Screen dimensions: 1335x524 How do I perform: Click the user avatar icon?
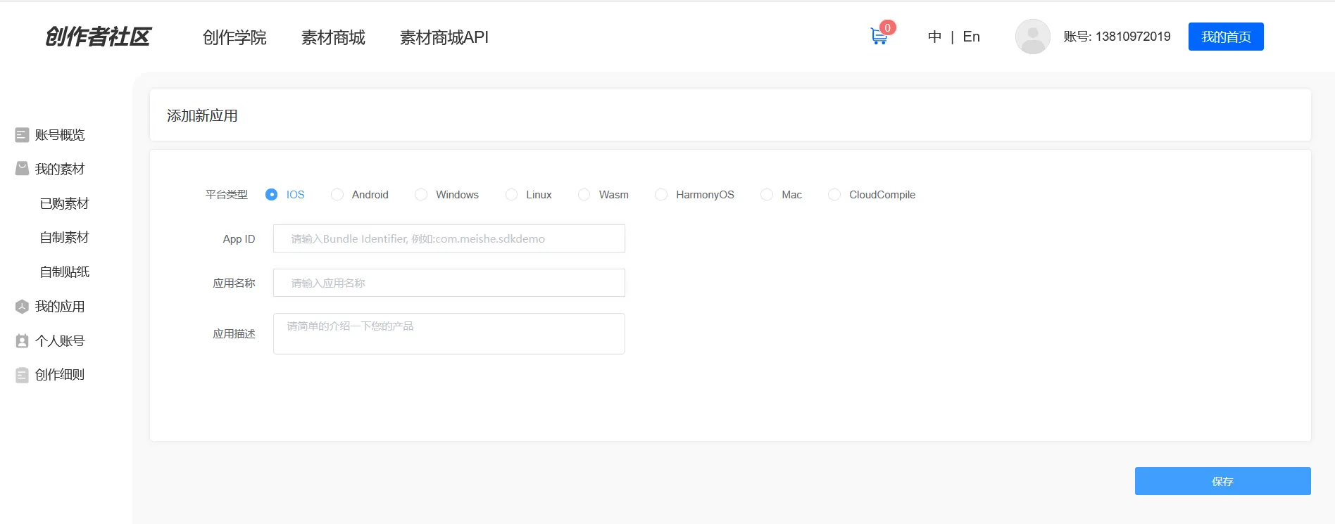click(x=1032, y=37)
